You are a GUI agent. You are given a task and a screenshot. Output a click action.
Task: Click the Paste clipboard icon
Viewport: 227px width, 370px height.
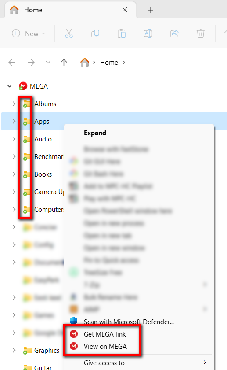pos(122,33)
